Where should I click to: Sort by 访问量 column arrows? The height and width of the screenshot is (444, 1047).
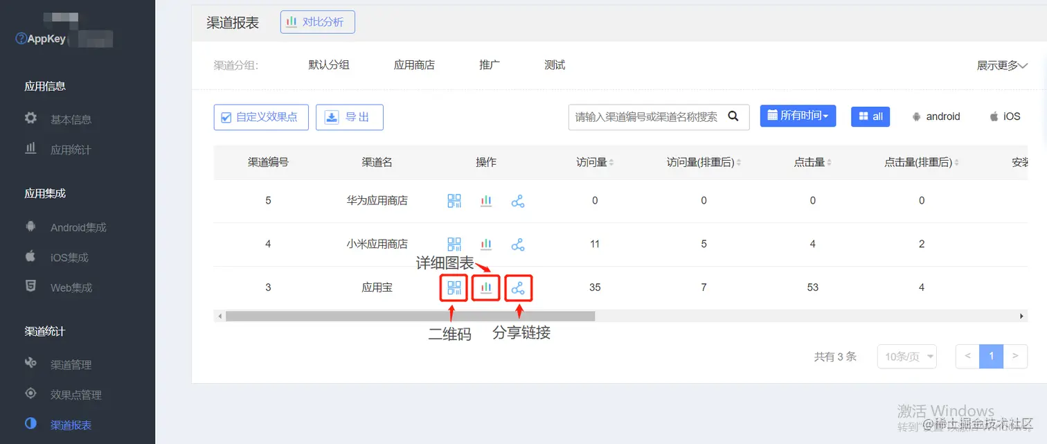tap(611, 163)
